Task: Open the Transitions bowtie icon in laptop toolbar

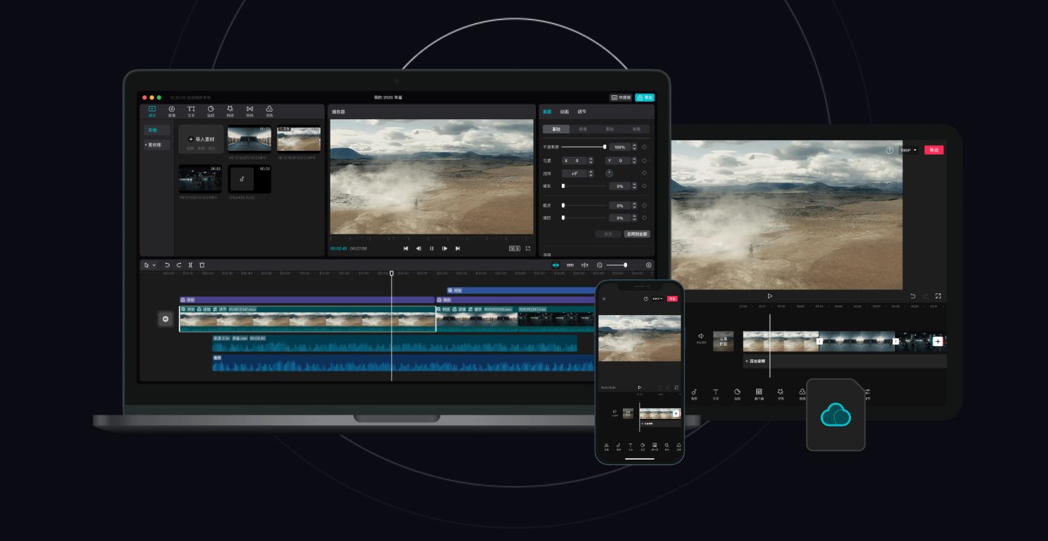Action: [x=249, y=110]
